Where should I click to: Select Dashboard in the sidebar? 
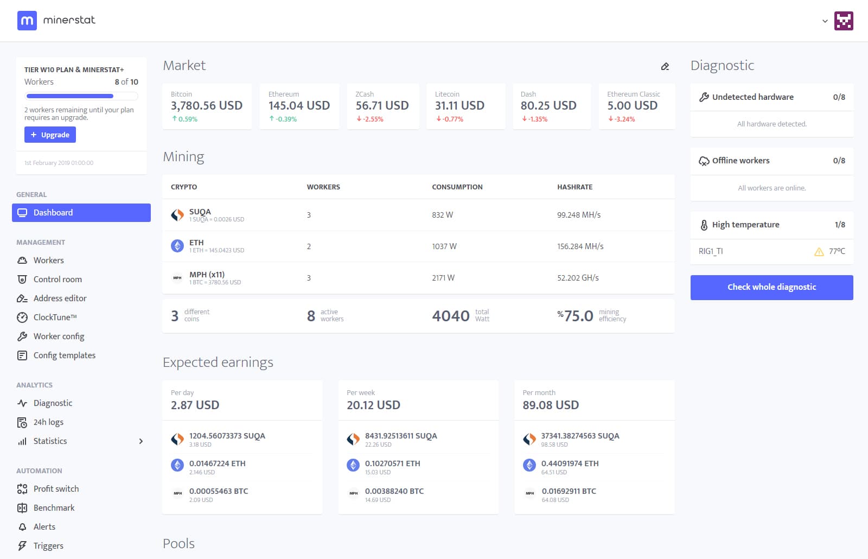[81, 213]
